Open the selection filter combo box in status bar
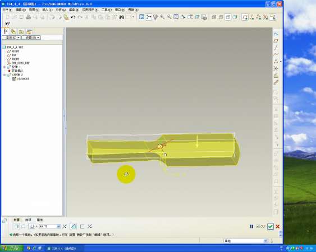The height and width of the screenshot is (252, 316). (x=246, y=241)
